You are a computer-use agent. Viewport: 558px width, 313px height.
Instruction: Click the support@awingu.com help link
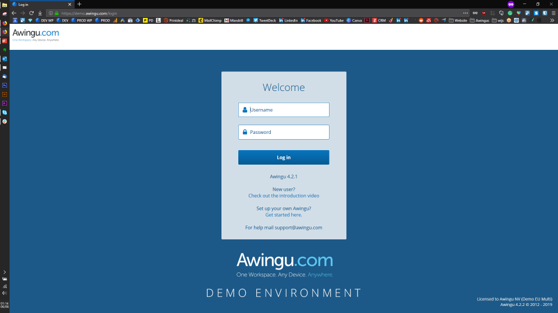[298, 227]
